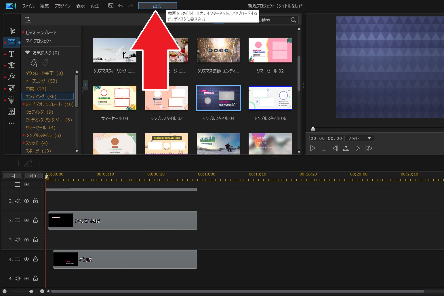This screenshot has width=444, height=296.
Task: Click the 出力 button
Action: tap(157, 6)
